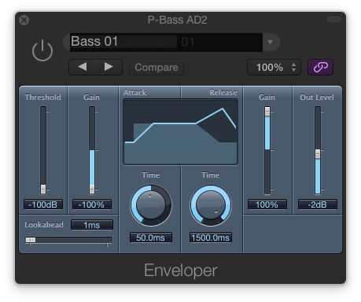This screenshot has width=361, height=302.
Task: Toggle the purple link button
Action: 320,67
